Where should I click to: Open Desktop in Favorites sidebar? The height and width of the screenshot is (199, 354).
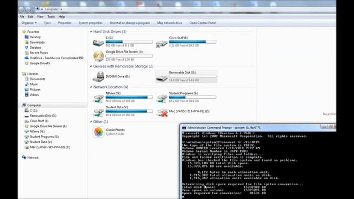pos(35,37)
